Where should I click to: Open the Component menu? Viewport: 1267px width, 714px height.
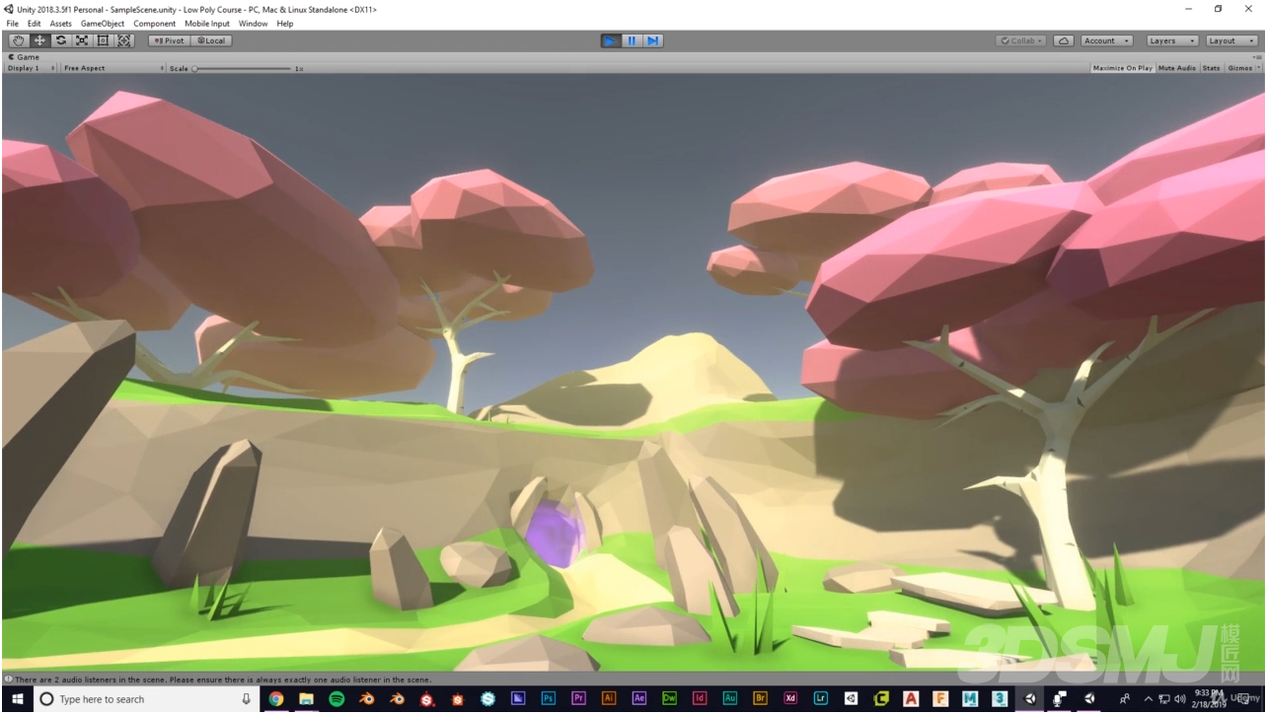coord(155,24)
